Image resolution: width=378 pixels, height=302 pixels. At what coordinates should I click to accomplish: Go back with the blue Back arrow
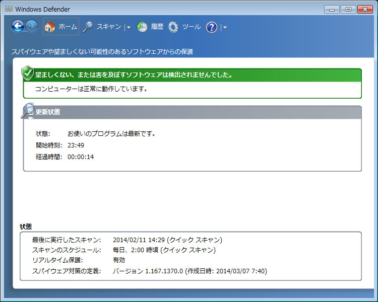point(18,26)
